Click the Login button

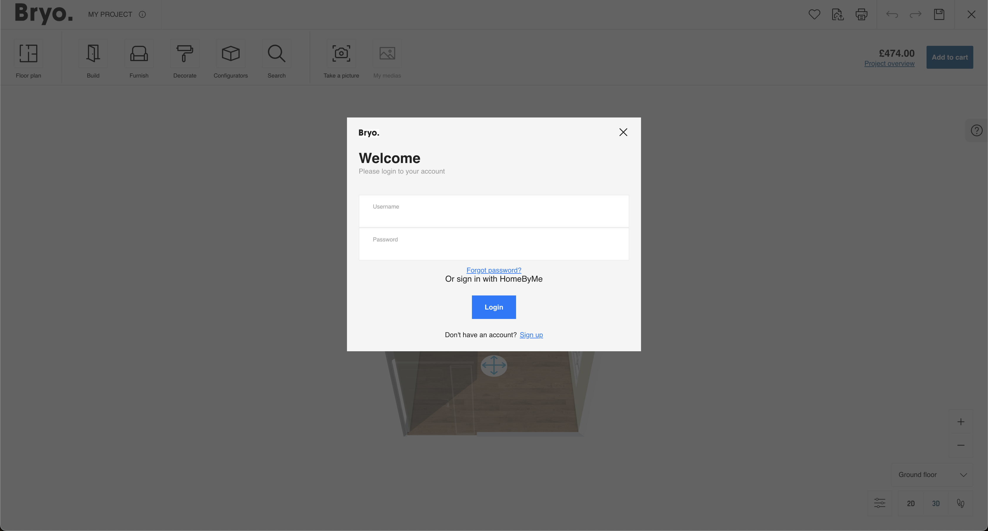click(x=494, y=307)
